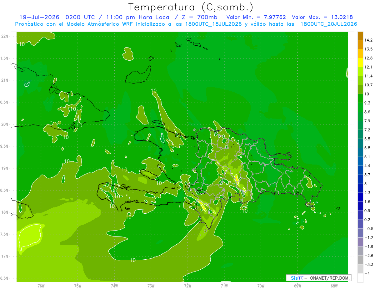
Task: Click the 9.3 colorbar value
Action: [x=367, y=103]
